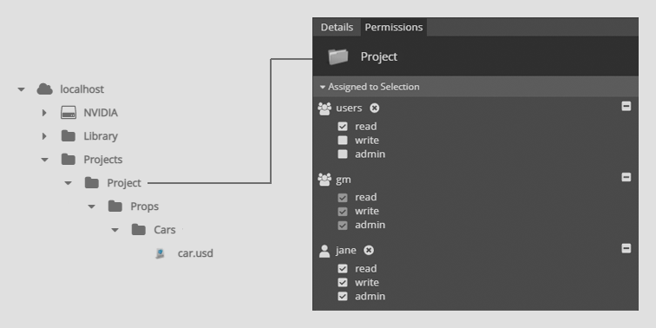The width and height of the screenshot is (656, 328).
Task: Click the gm group icon
Action: coord(325,180)
